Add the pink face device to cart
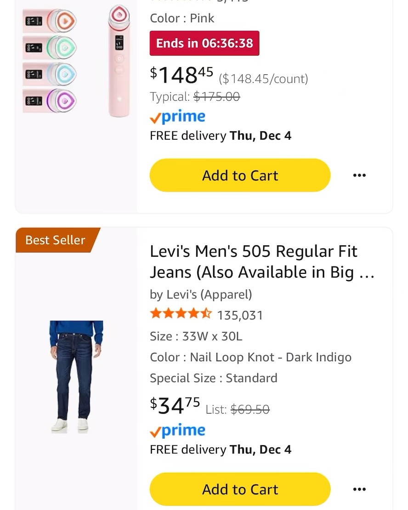 point(239,175)
